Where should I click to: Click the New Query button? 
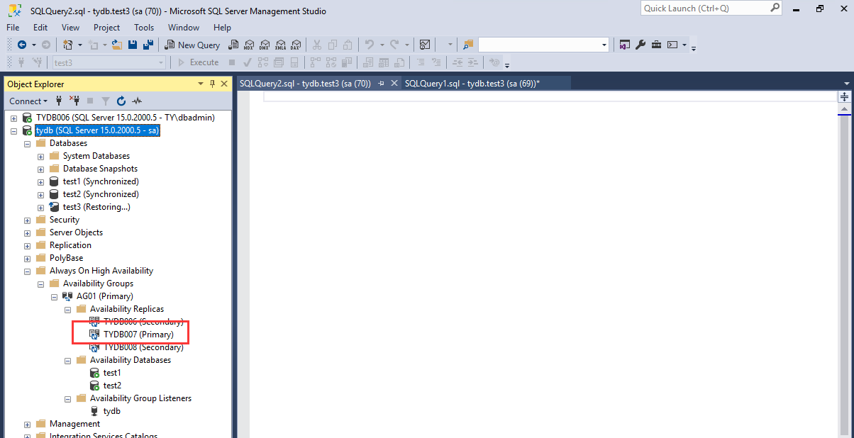(192, 45)
